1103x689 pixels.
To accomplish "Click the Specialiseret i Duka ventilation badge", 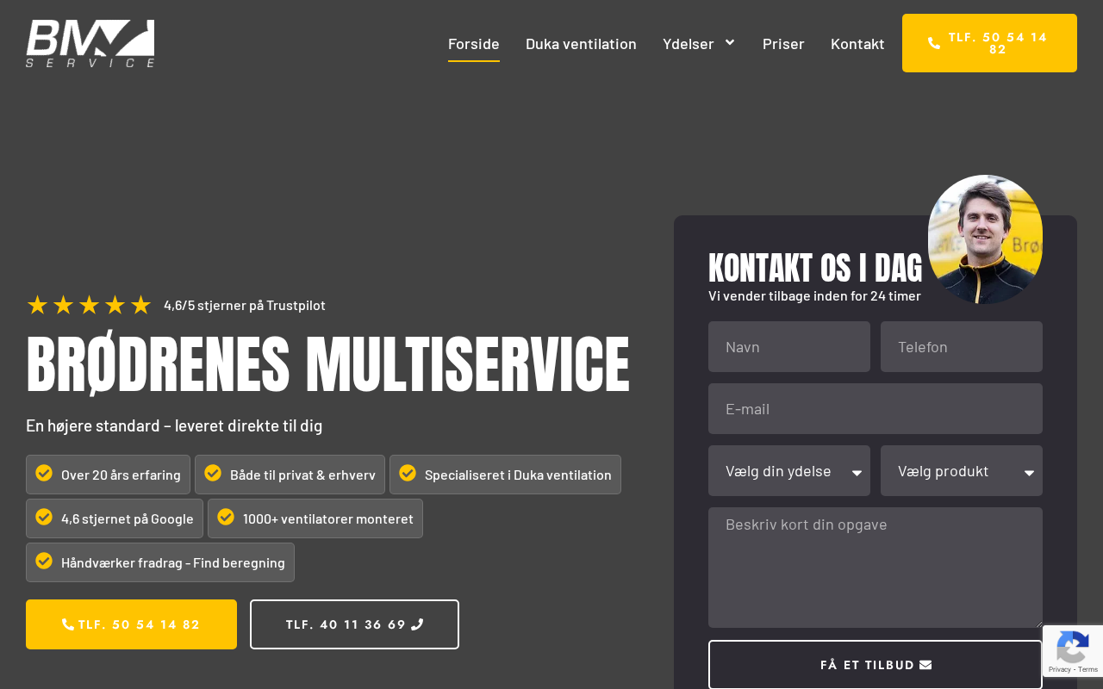I will tap(505, 475).
